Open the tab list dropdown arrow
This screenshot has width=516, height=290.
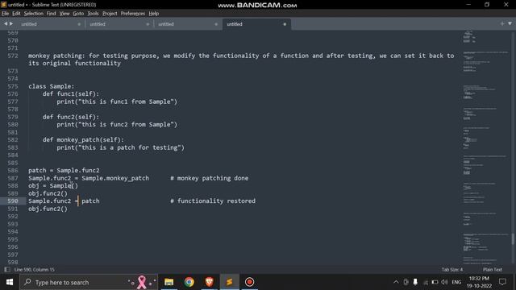510,23
